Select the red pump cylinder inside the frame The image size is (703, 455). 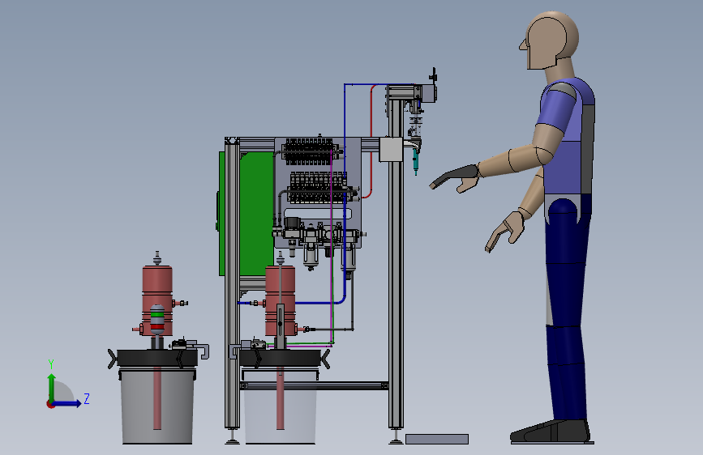coord(281,300)
